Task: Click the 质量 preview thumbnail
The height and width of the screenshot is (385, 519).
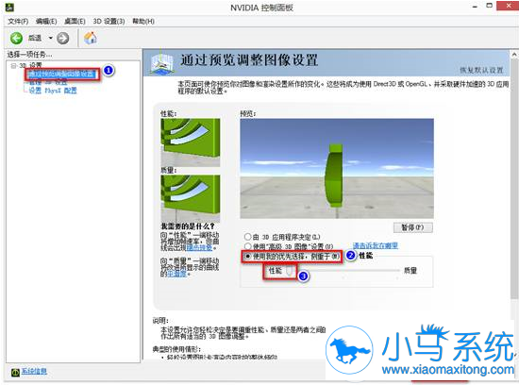Action: pyautogui.click(x=191, y=198)
